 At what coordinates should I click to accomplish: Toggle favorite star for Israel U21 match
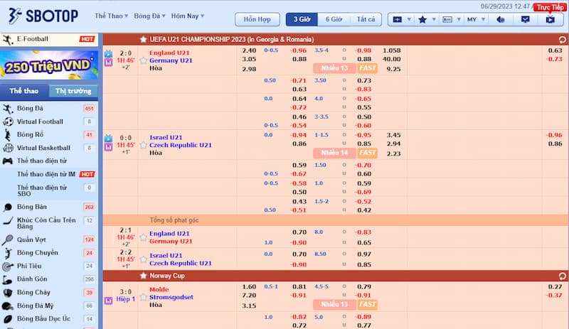click(144, 145)
